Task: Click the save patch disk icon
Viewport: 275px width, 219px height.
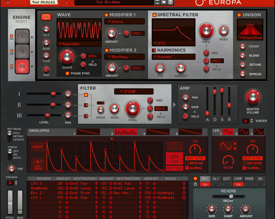Action: [x=170, y=2]
